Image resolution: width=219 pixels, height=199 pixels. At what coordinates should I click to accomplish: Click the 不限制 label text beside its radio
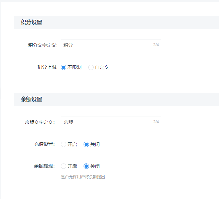point(75,67)
